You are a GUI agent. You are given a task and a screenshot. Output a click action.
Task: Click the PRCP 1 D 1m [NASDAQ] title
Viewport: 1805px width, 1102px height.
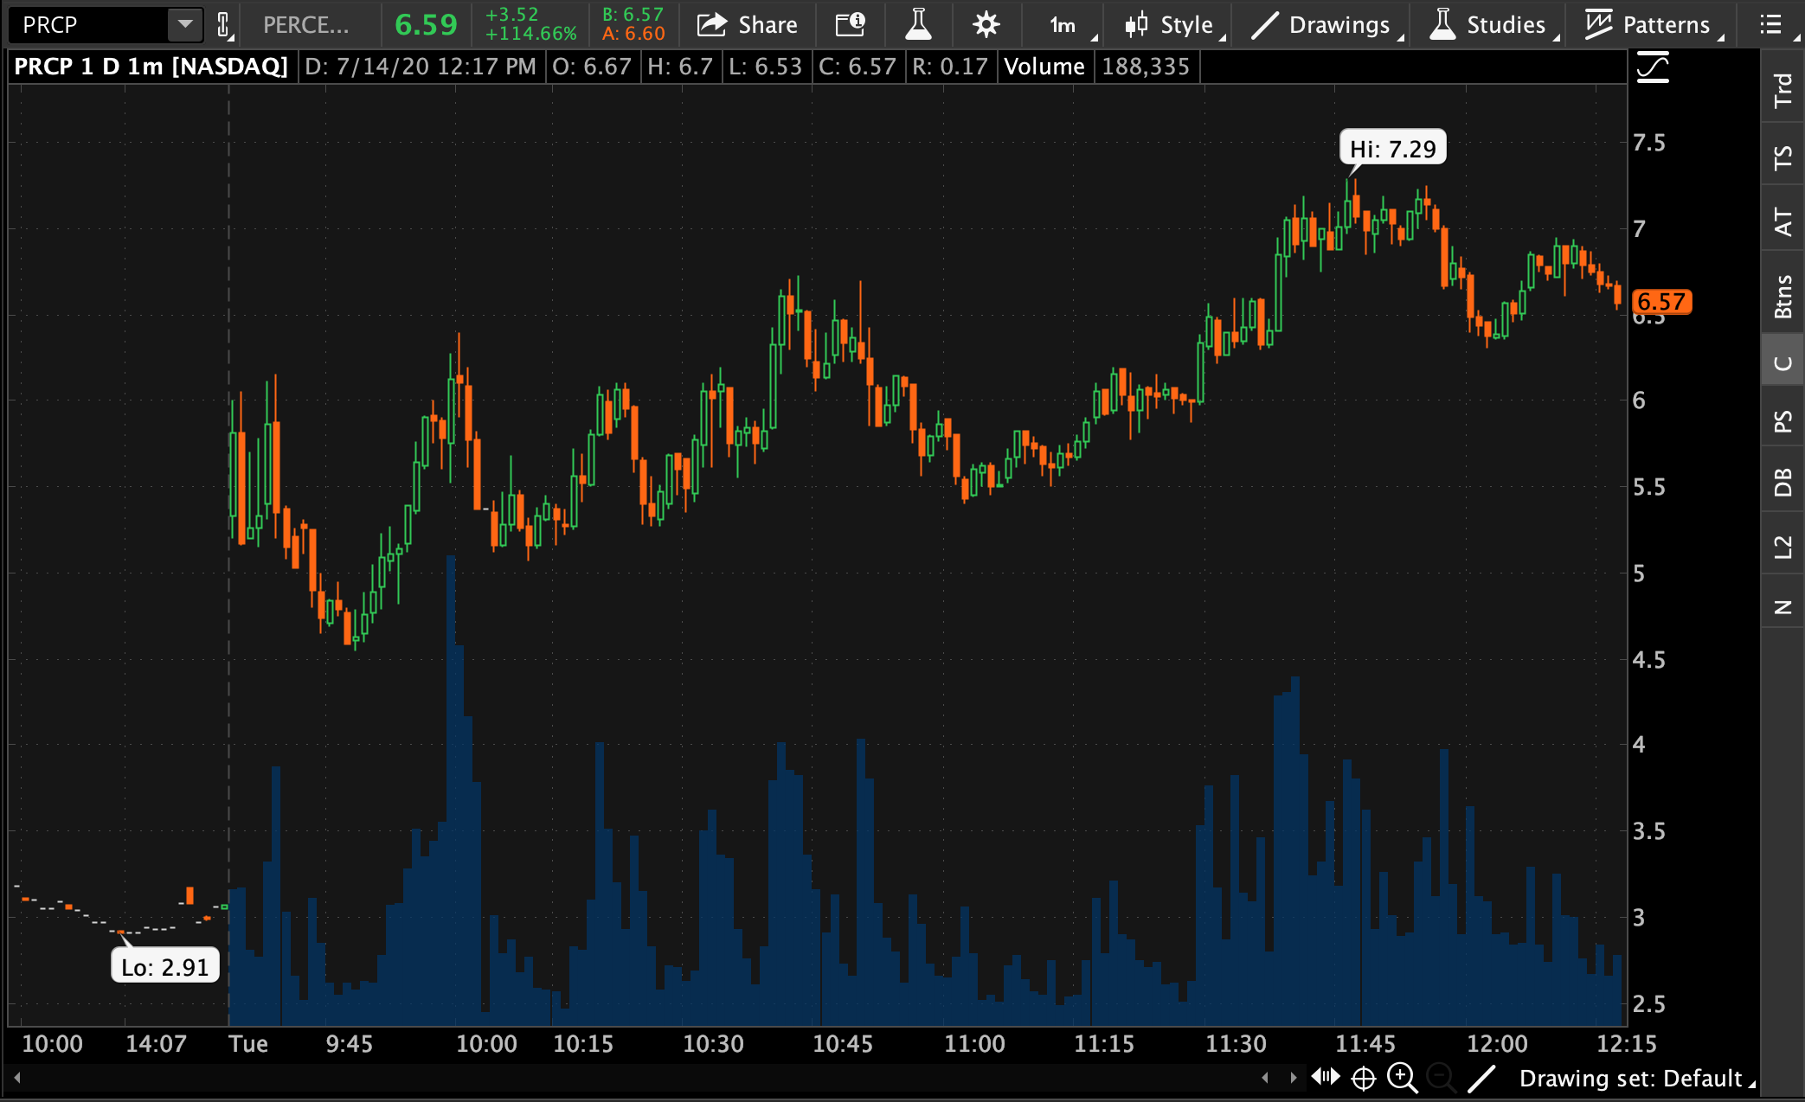[151, 67]
